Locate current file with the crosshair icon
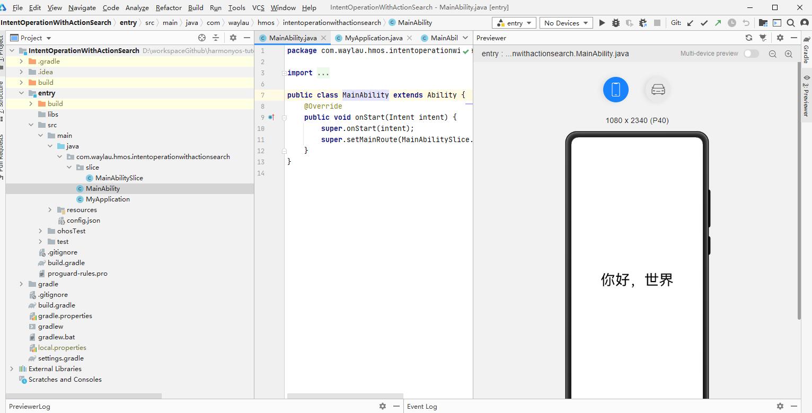The height and width of the screenshot is (413, 812). 201,38
